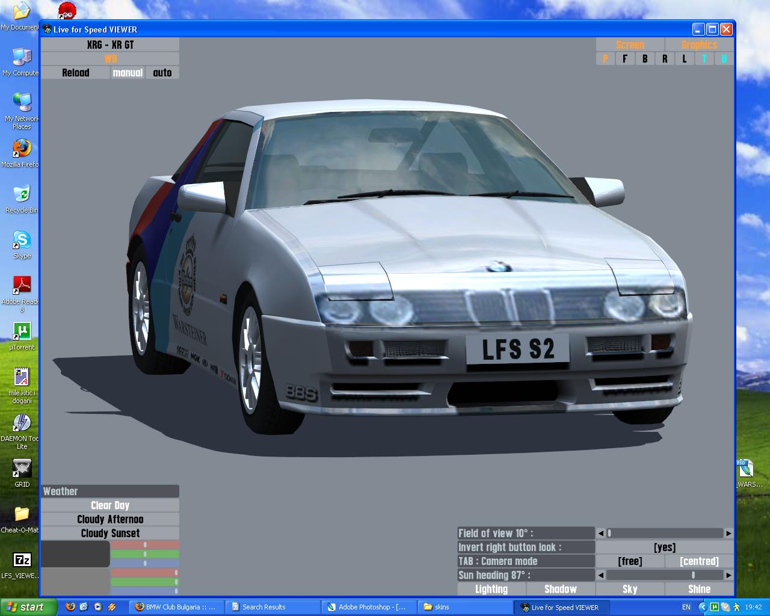Switch to BMW Club Bulgaria taskbar window
770x616 pixels.
[176, 607]
